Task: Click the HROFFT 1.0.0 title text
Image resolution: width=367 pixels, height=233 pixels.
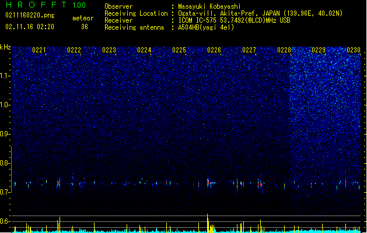Action: (46, 5)
